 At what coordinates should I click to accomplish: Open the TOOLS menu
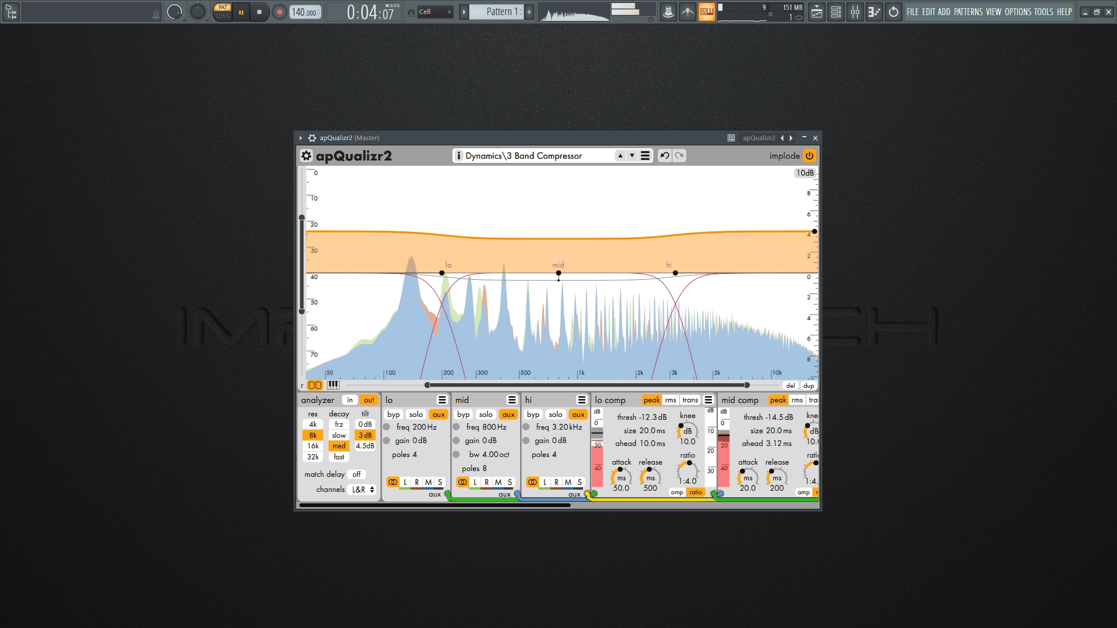[1044, 12]
